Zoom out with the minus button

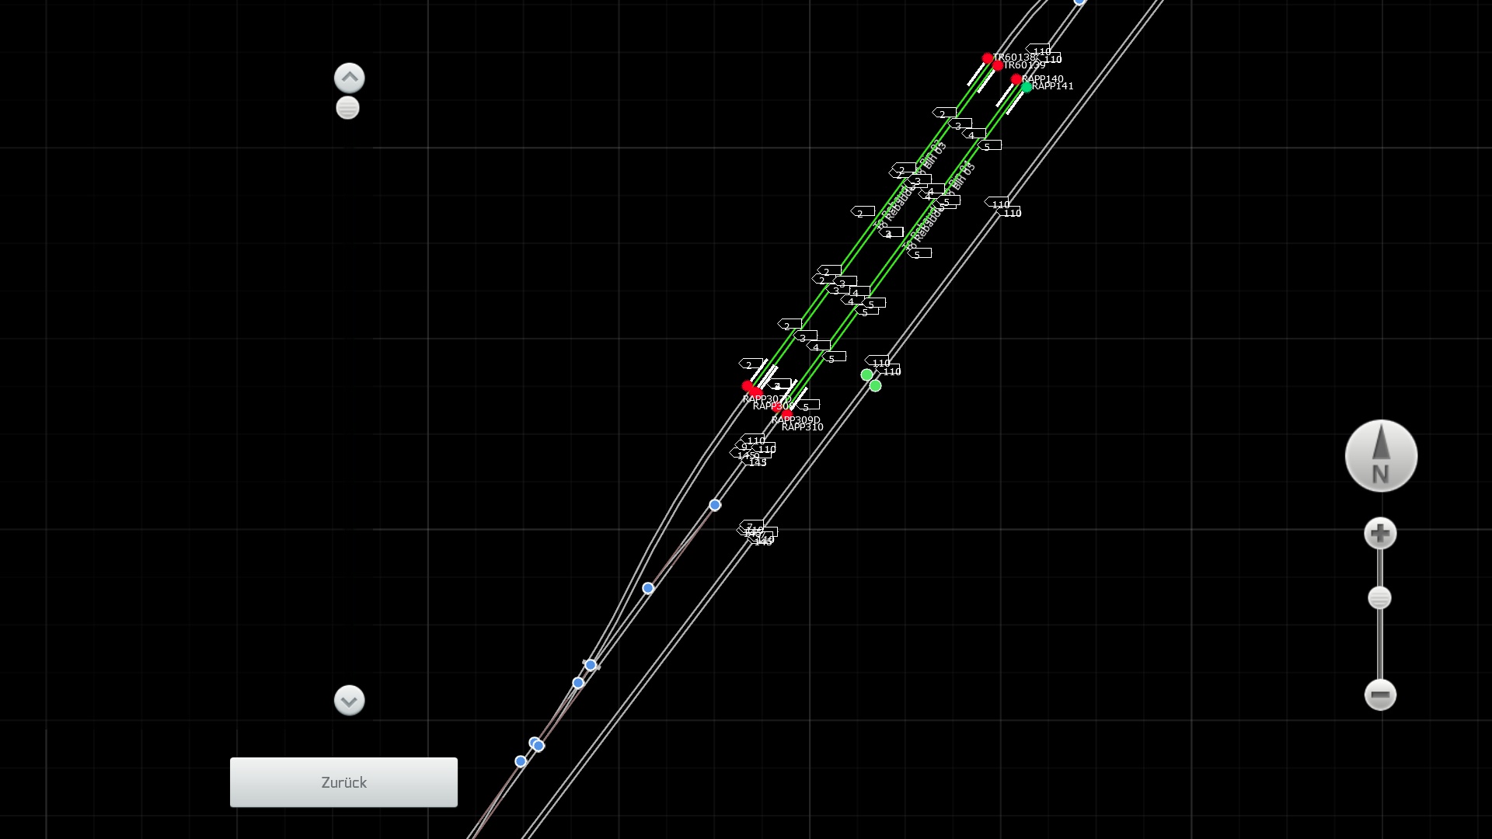pos(1380,695)
